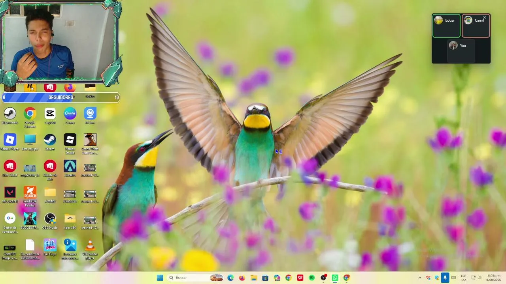Click the iVCam desktop icon
Image resolution: width=506 pixels, height=284 pixels.
90,116
